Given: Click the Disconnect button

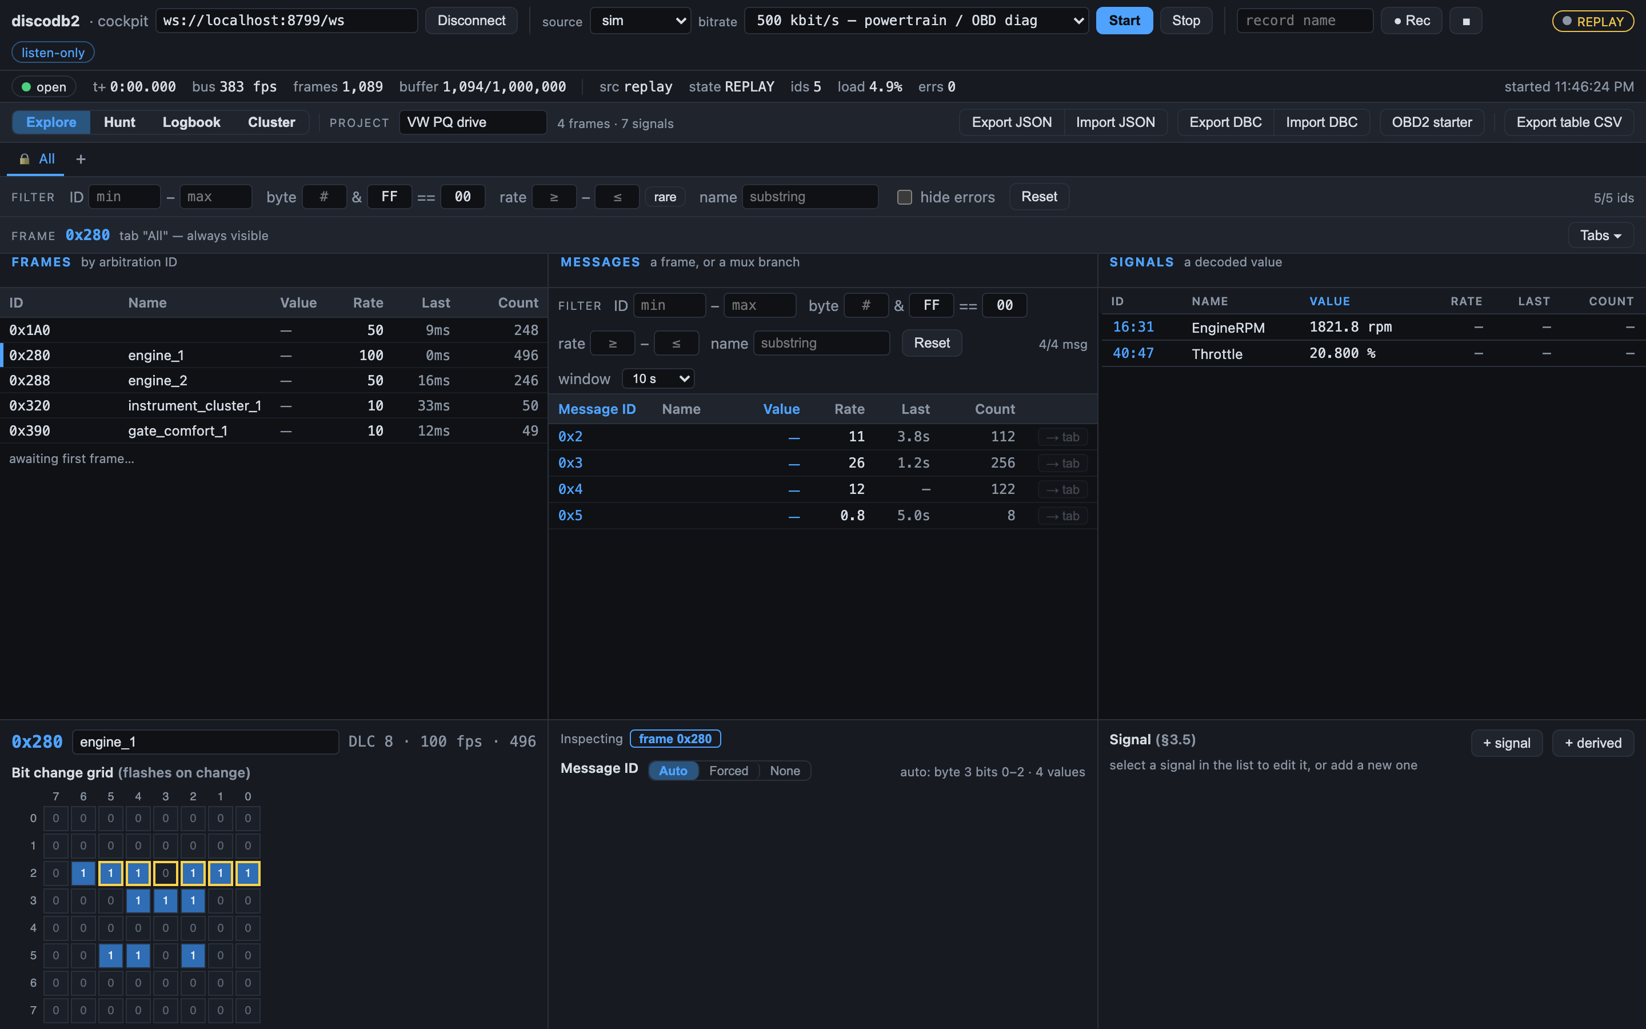Looking at the screenshot, I should coord(472,21).
